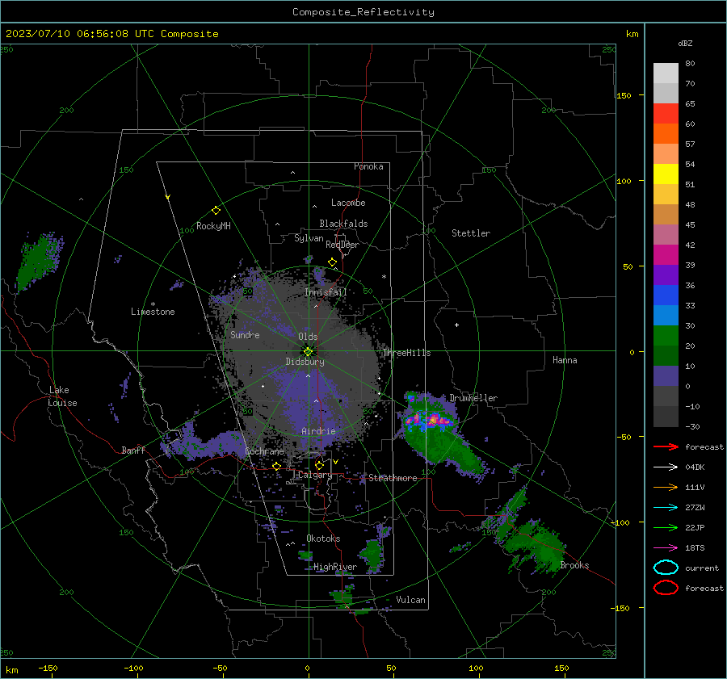Click the Composite_Reflectivity title

tap(363, 12)
